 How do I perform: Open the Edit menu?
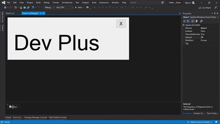15,2
